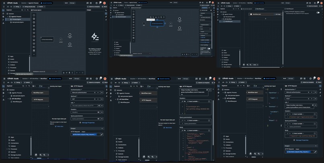
Task: Toggle the Conditional throw switch in the Service task window
Action: (x=209, y=48)
